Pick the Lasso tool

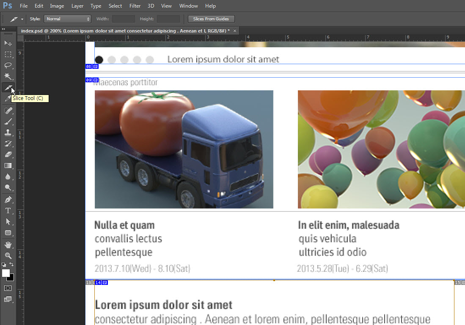click(x=8, y=65)
